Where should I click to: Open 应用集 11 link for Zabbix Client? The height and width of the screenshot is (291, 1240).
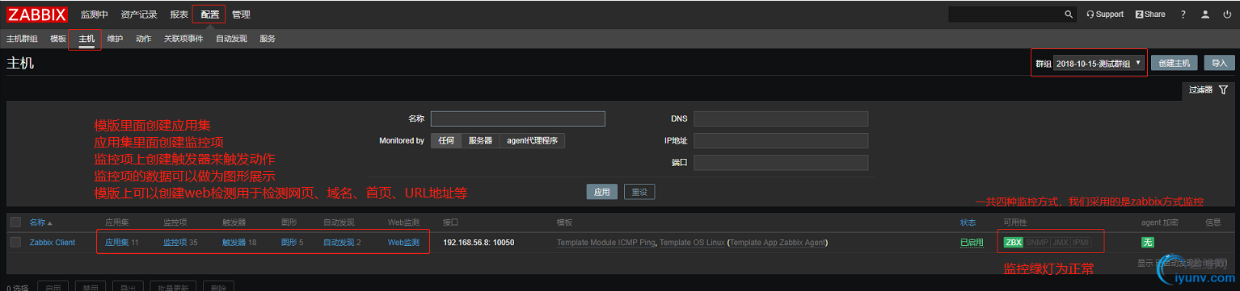pos(116,242)
